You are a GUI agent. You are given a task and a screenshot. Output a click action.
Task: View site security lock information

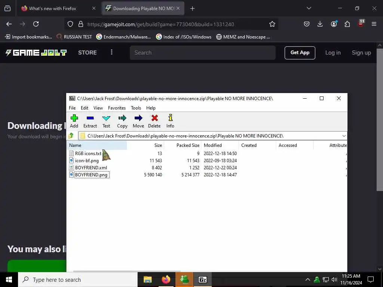point(81,24)
